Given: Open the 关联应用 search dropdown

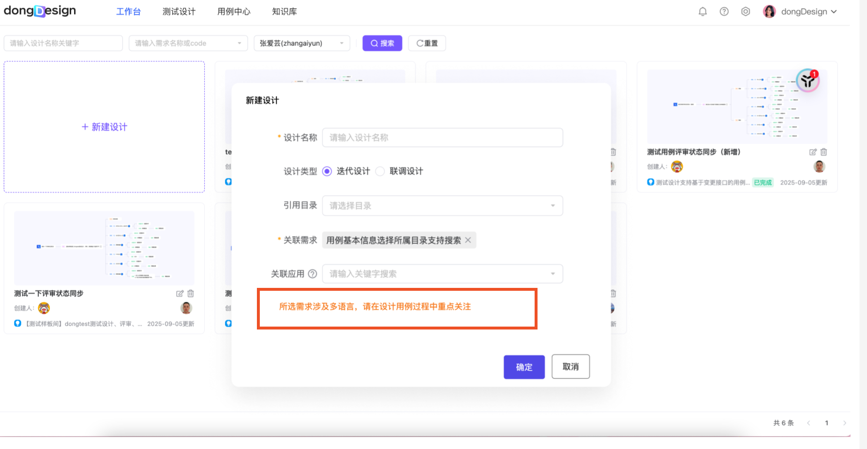Looking at the screenshot, I should (442, 274).
